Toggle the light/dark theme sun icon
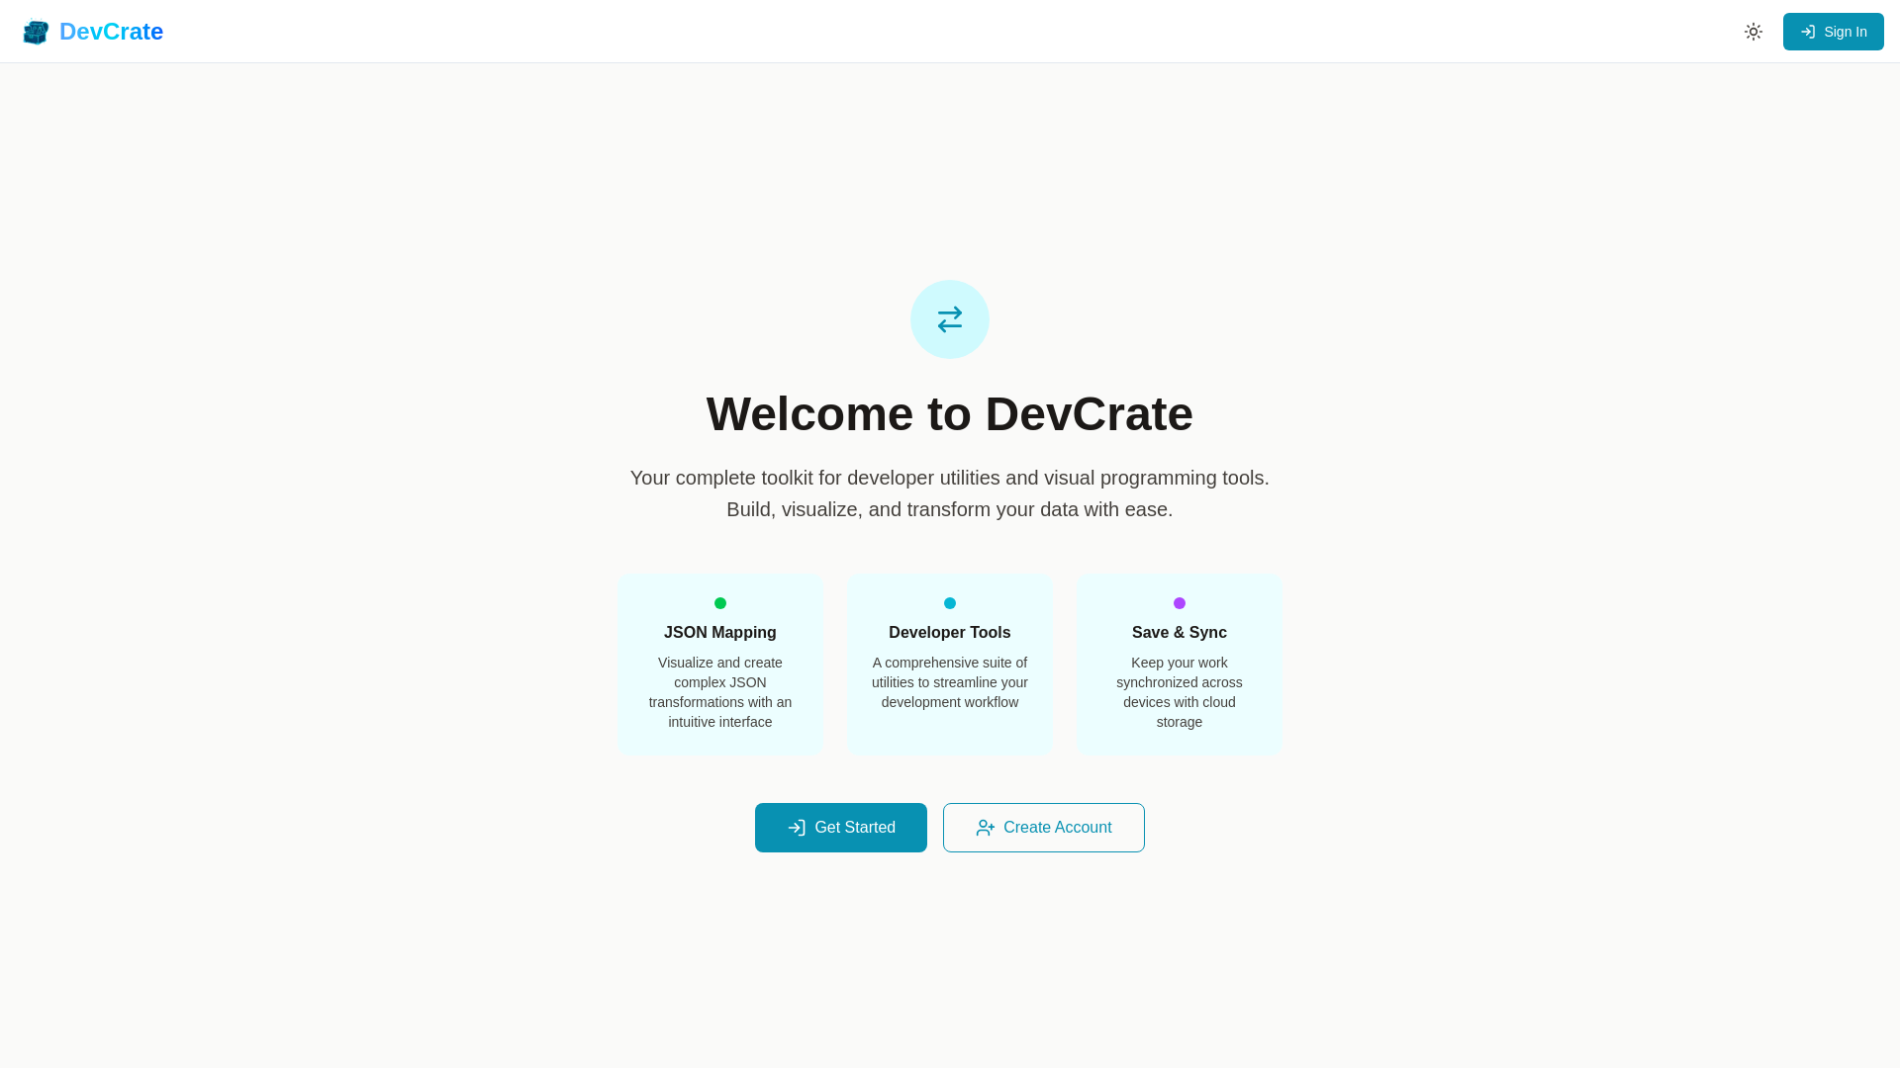The width and height of the screenshot is (1900, 1068). pyautogui.click(x=1754, y=32)
